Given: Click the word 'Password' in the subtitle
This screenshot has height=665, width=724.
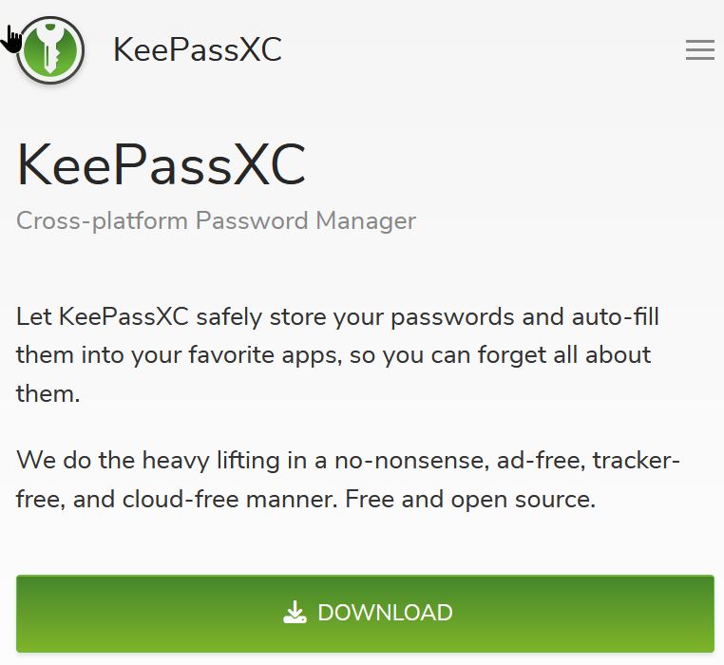Looking at the screenshot, I should click(252, 220).
